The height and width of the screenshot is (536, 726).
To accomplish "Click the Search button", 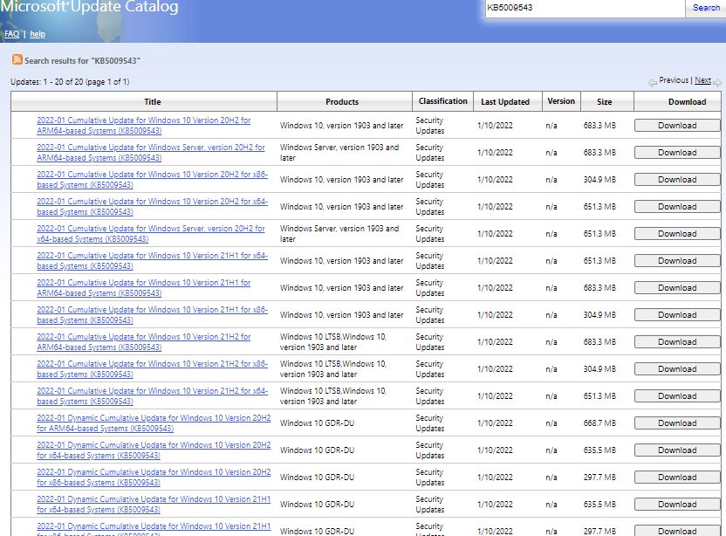I will click(706, 8).
